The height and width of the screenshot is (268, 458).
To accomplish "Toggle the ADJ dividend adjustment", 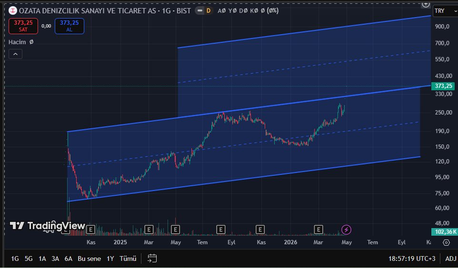I will pos(451,258).
